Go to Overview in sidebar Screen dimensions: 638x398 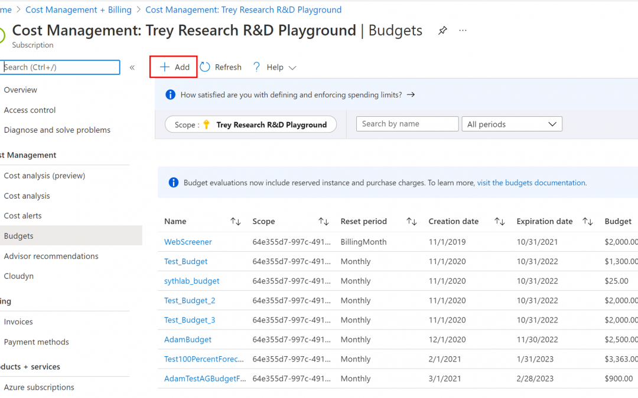point(20,90)
